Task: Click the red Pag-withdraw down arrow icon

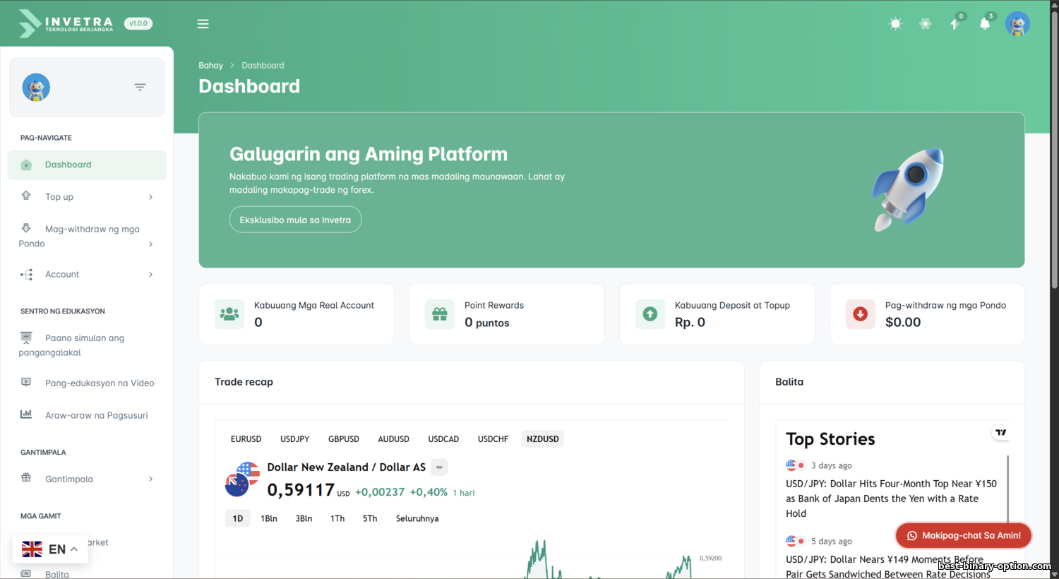Action: tap(860, 314)
